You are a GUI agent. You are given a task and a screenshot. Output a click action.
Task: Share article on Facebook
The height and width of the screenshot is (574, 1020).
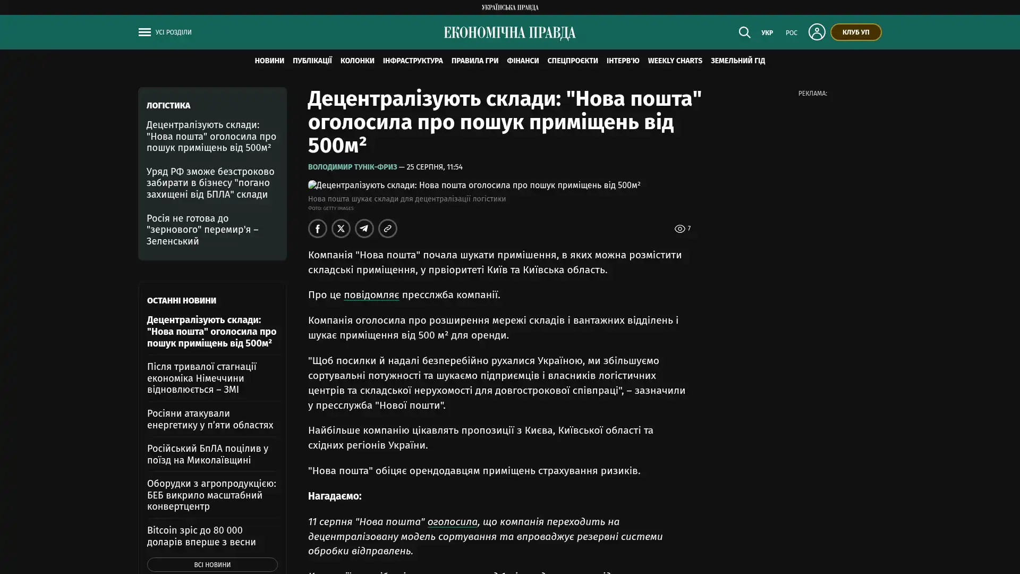tap(318, 229)
